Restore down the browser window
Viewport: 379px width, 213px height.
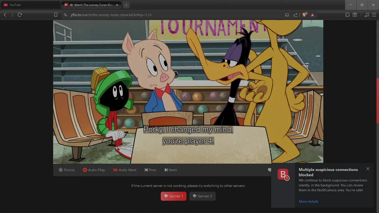pyautogui.click(x=362, y=5)
